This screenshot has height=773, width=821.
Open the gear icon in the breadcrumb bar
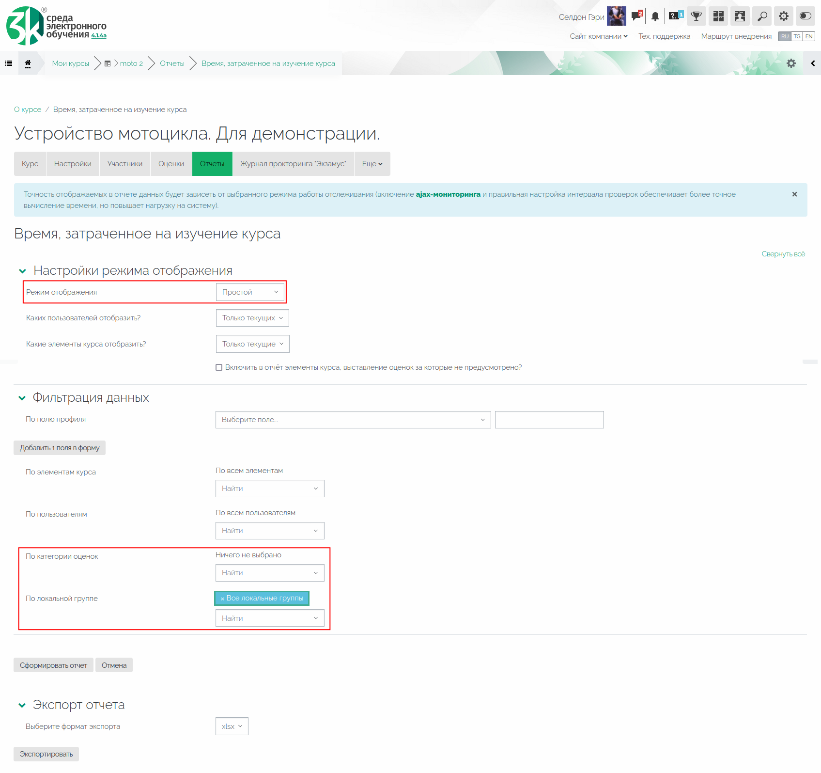(x=791, y=63)
